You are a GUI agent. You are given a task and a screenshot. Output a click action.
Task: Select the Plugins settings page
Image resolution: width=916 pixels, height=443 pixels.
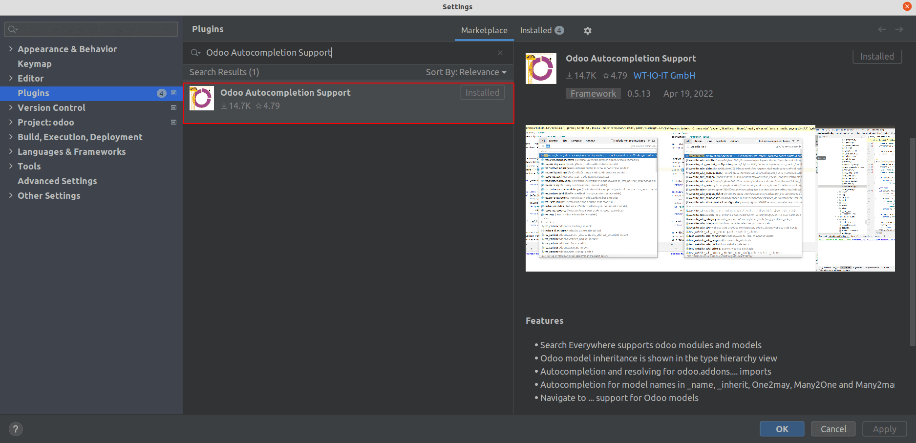(91, 93)
